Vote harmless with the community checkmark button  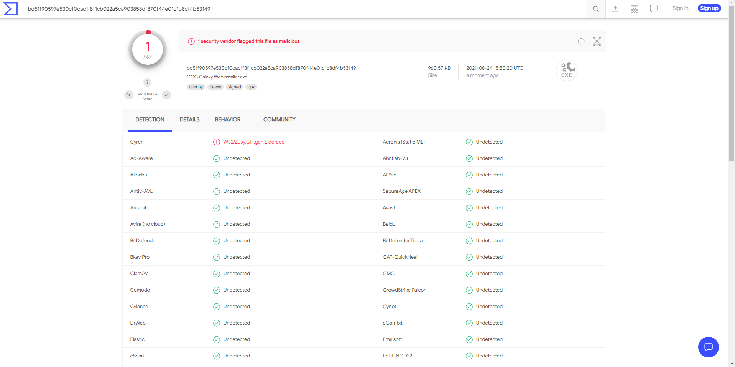(166, 95)
